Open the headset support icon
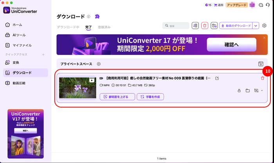The image size is (274, 163). (268, 5)
